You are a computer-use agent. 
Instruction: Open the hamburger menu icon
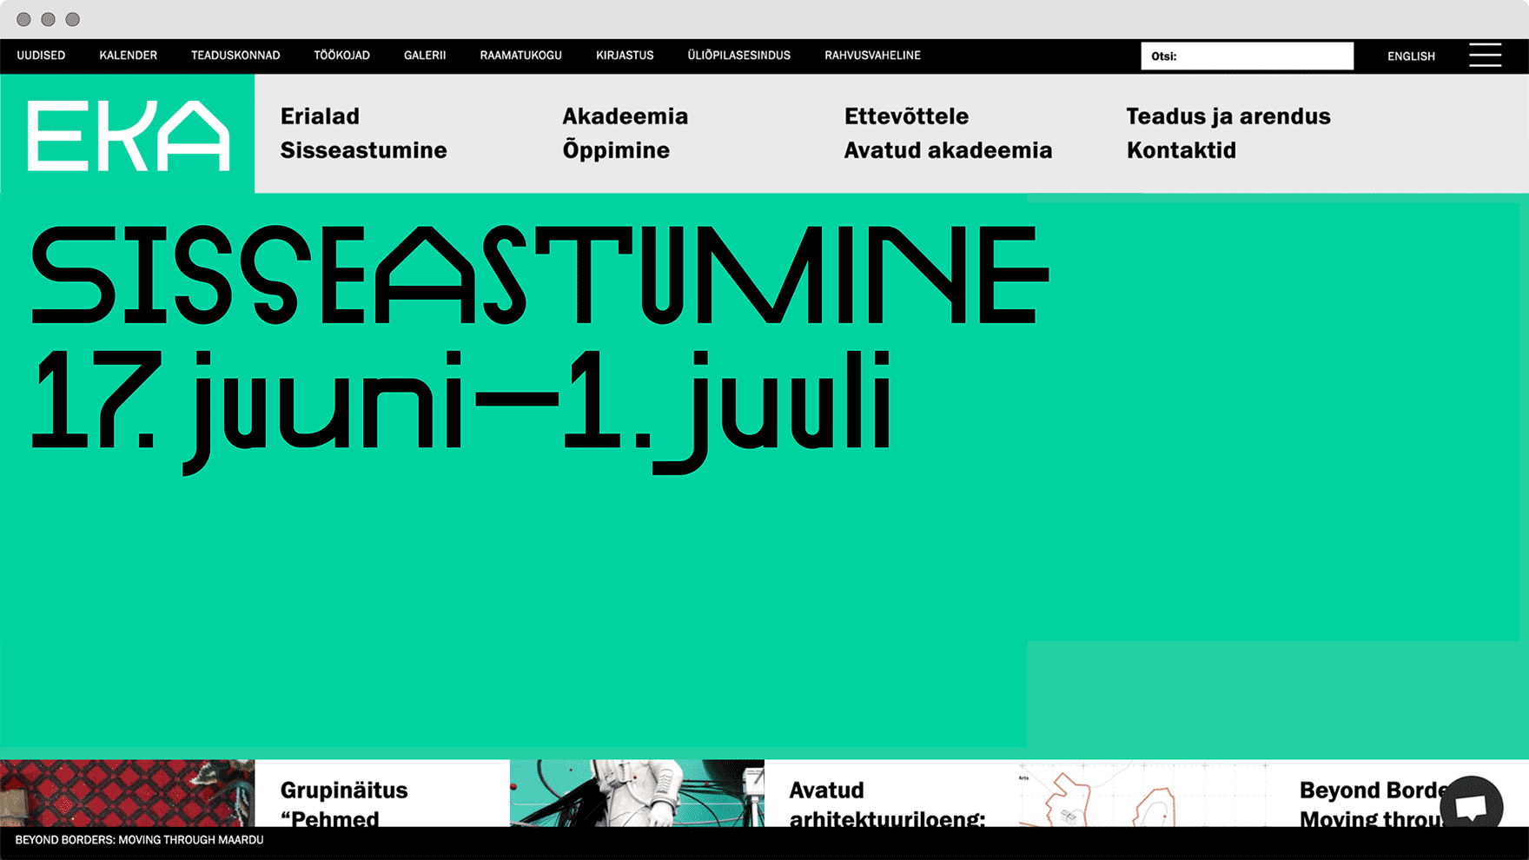coord(1485,55)
